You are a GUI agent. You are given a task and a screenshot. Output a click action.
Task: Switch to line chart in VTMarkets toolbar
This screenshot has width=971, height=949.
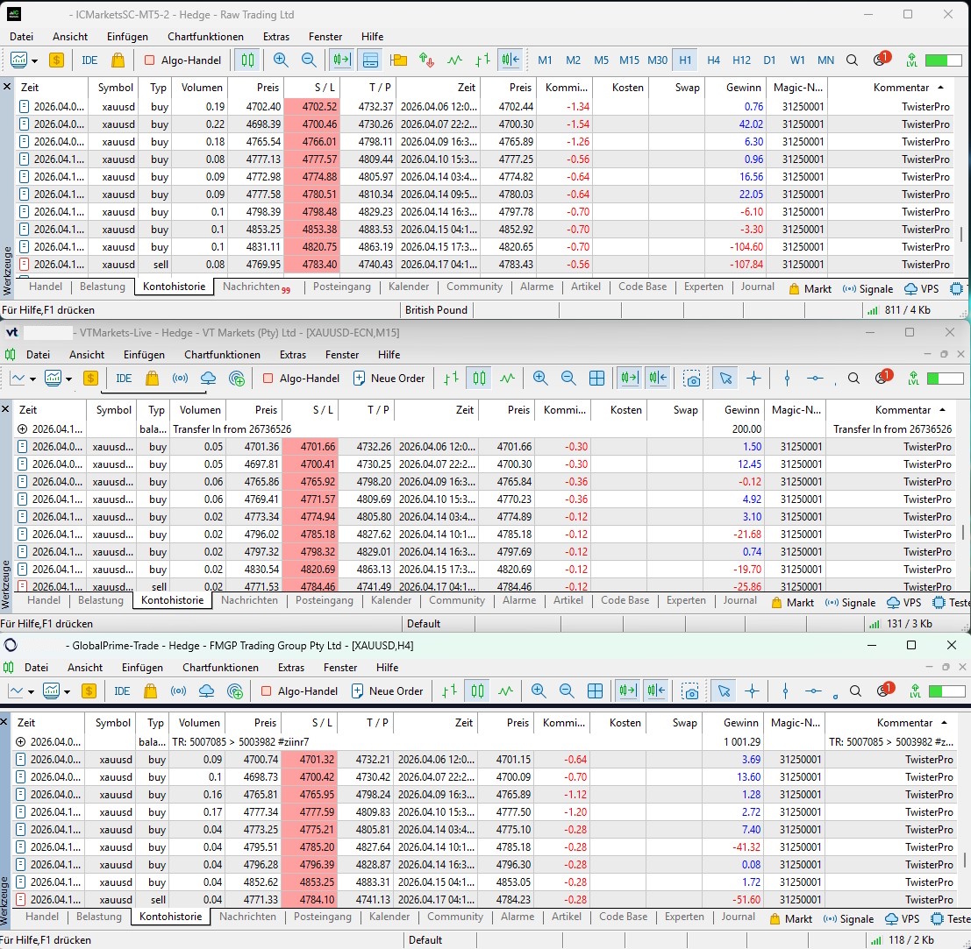[x=508, y=378]
